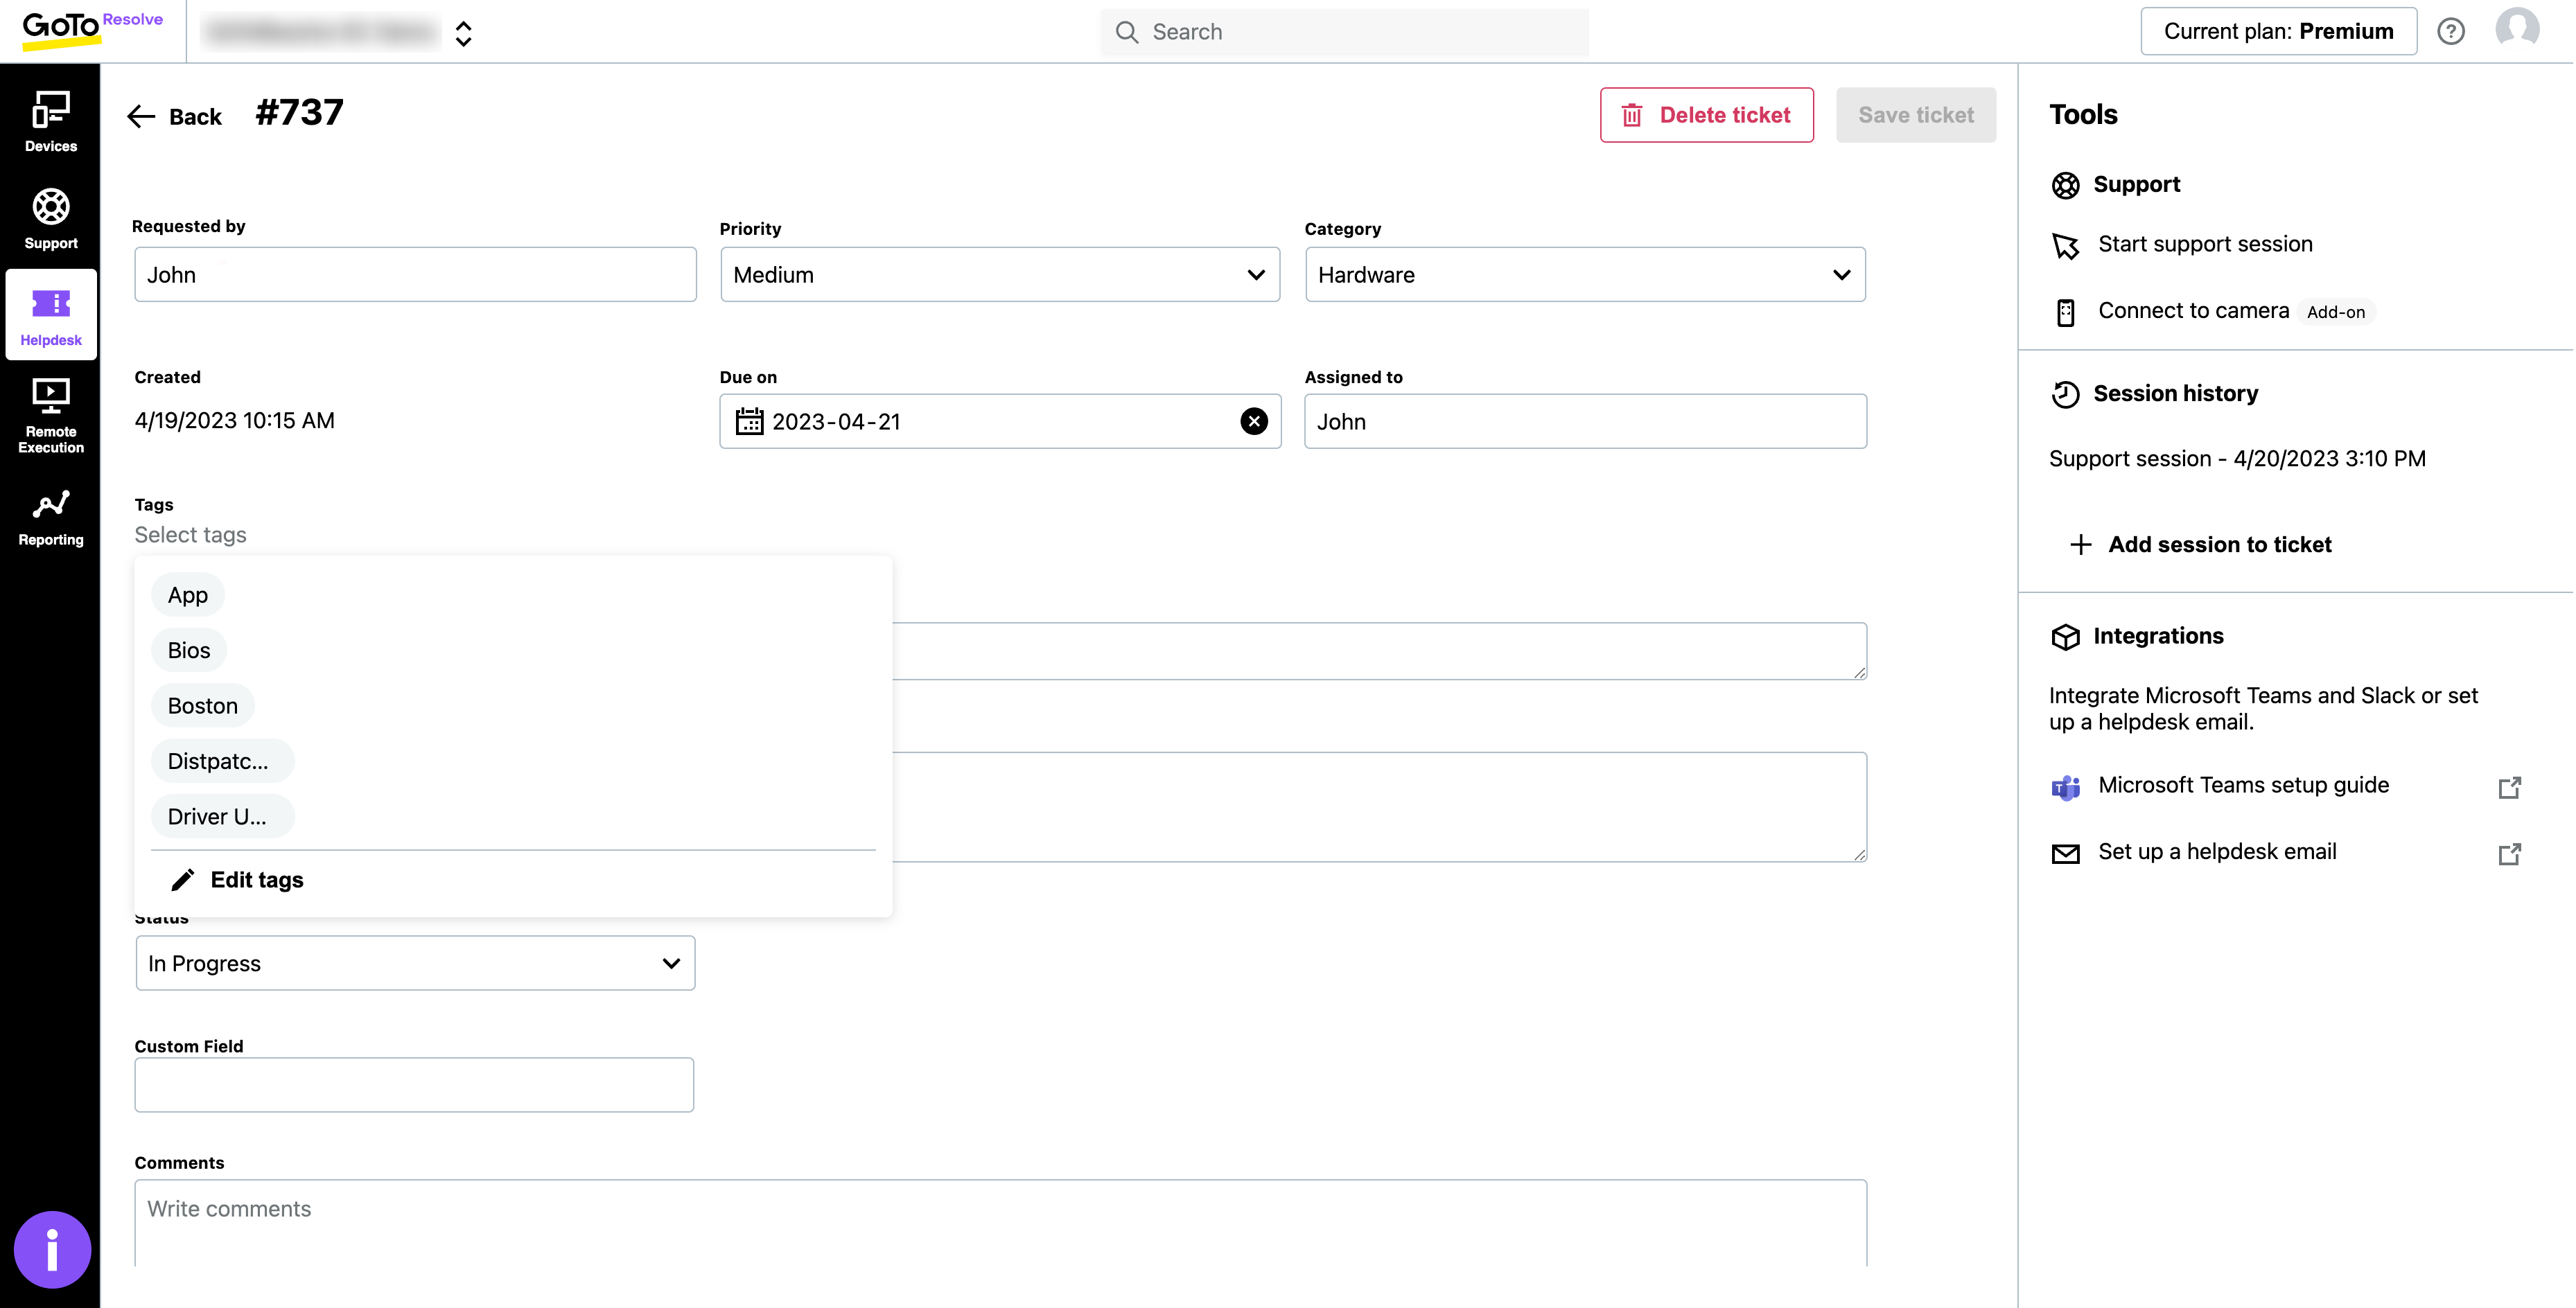2576x1308 pixels.
Task: Expand the Category dropdown showing Hardware
Action: (x=1584, y=274)
